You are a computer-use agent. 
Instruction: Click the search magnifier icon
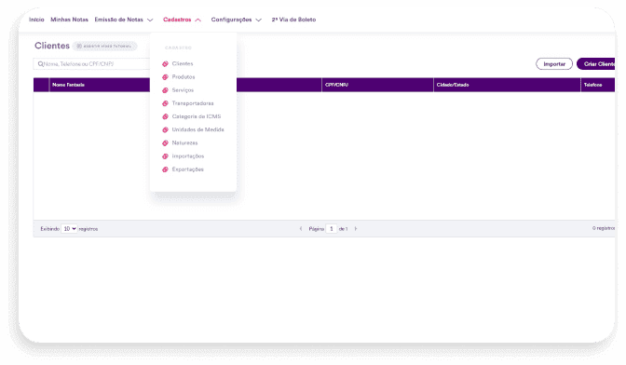(x=40, y=64)
